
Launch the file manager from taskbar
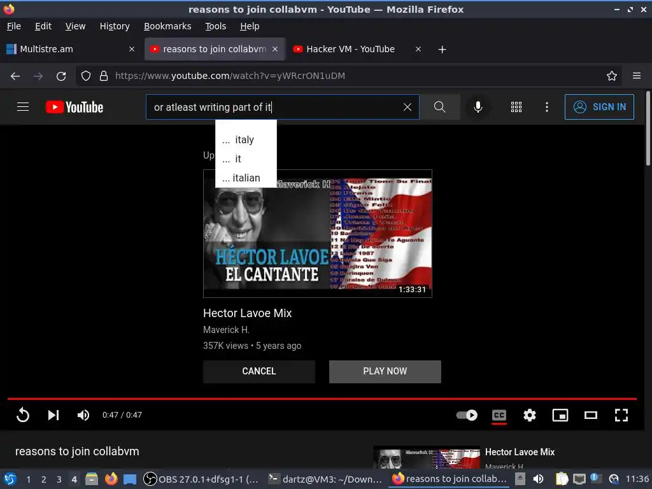coord(92,479)
